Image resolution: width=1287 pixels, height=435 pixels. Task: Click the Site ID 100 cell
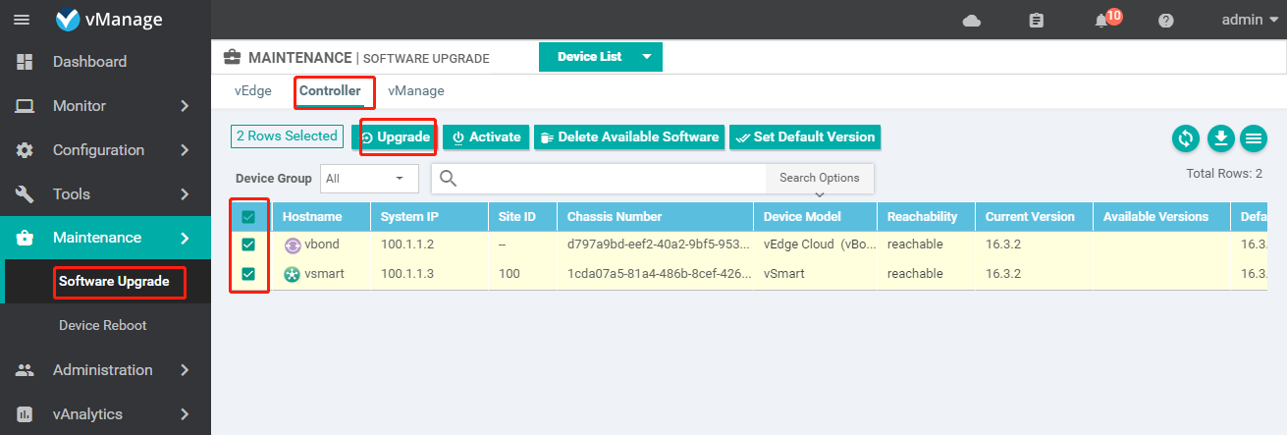509,274
